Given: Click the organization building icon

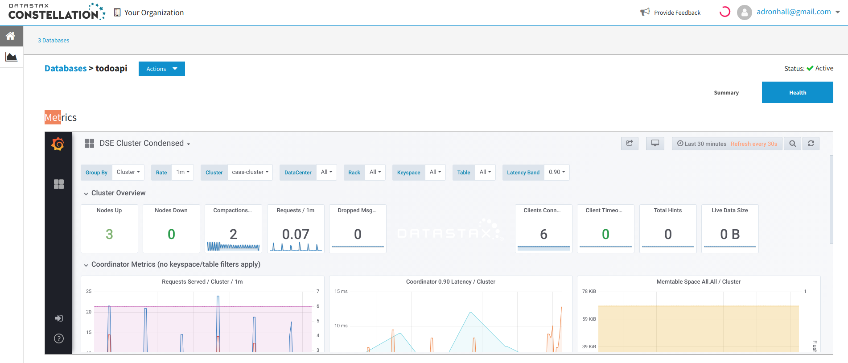Looking at the screenshot, I should (x=117, y=12).
